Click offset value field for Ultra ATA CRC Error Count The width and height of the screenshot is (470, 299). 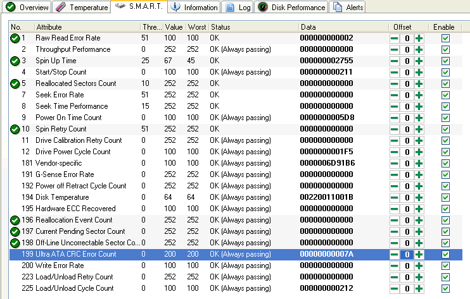tap(407, 255)
